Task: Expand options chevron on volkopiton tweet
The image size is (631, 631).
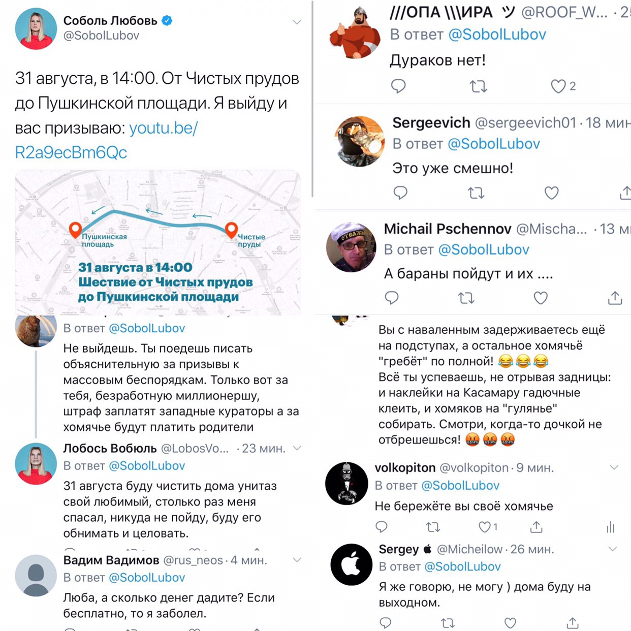Action: click(614, 467)
